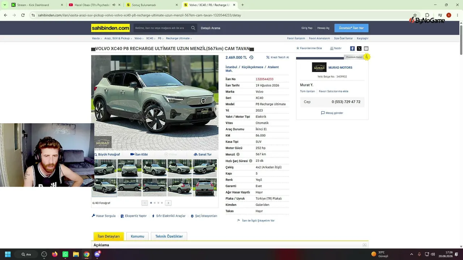Open İlan Klibi

point(139,155)
